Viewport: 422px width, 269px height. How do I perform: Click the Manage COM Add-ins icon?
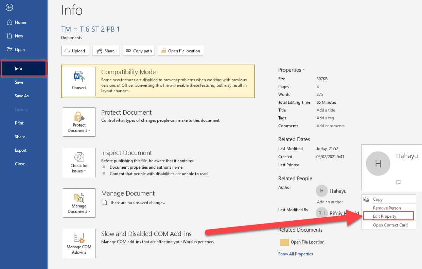coord(79,238)
